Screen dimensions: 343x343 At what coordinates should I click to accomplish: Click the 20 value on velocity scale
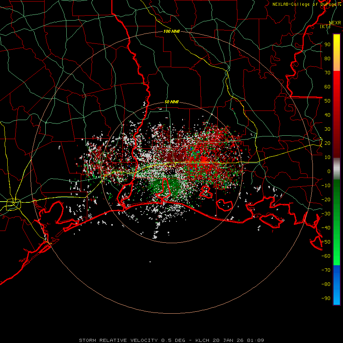[327, 143]
